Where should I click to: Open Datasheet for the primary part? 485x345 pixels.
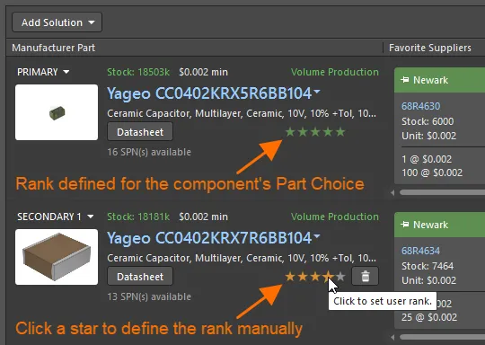pyautogui.click(x=140, y=132)
